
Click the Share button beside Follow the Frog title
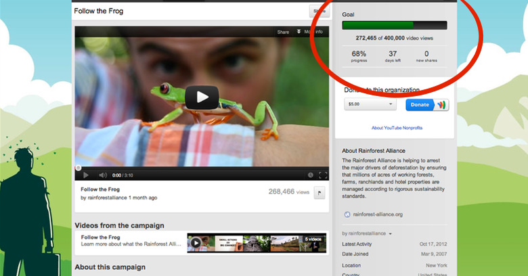(320, 11)
